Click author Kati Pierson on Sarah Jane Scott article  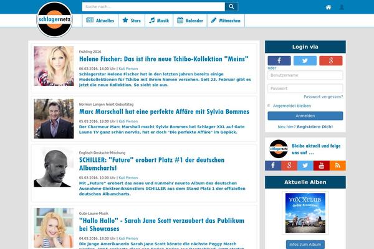[x=128, y=238]
